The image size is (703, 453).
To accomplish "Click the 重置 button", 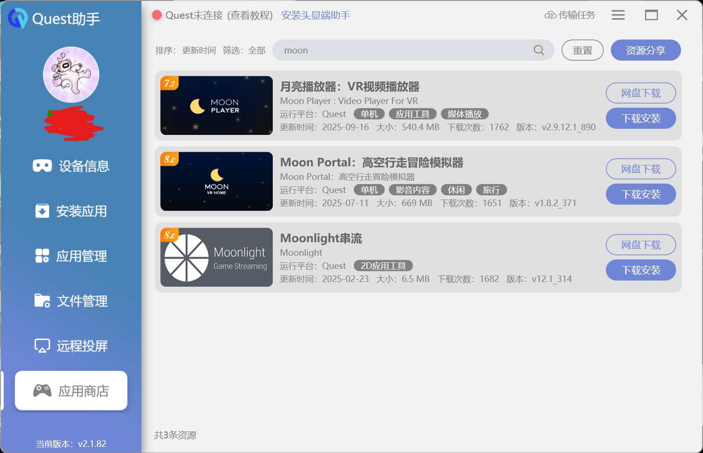I will pyautogui.click(x=582, y=50).
